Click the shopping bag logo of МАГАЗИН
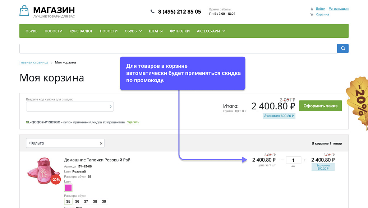This screenshot has width=368, height=208. [24, 11]
